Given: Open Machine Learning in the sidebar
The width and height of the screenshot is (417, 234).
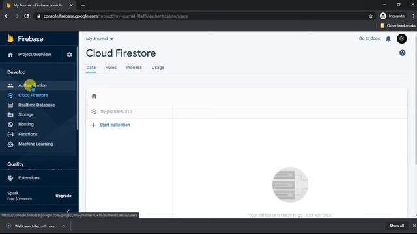Looking at the screenshot, I should (x=36, y=144).
